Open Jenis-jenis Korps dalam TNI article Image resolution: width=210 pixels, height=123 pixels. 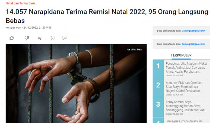[184, 121]
